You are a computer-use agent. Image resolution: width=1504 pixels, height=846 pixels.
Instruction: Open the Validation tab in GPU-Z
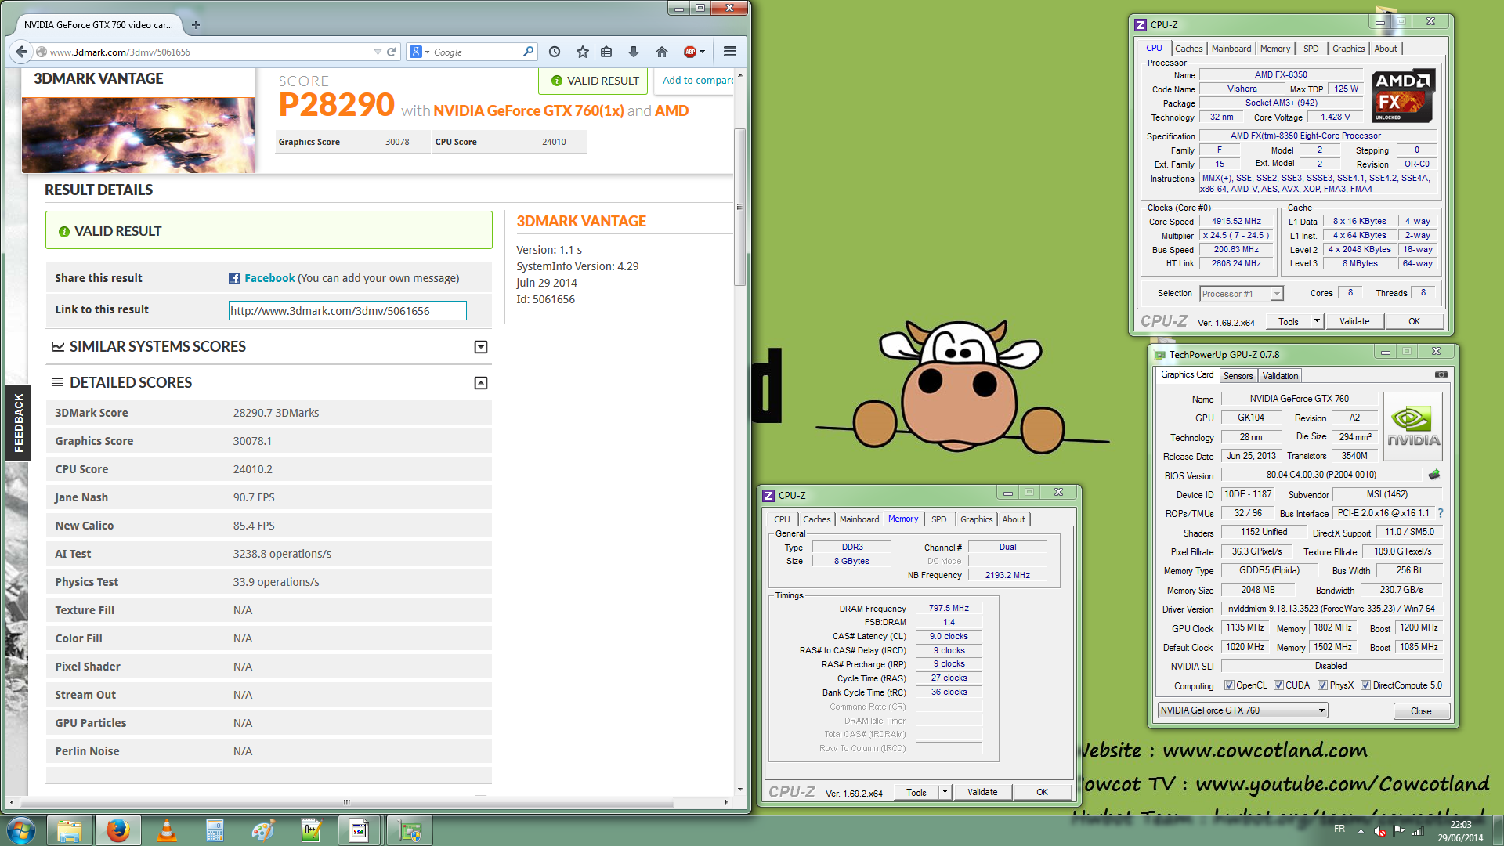(1280, 376)
